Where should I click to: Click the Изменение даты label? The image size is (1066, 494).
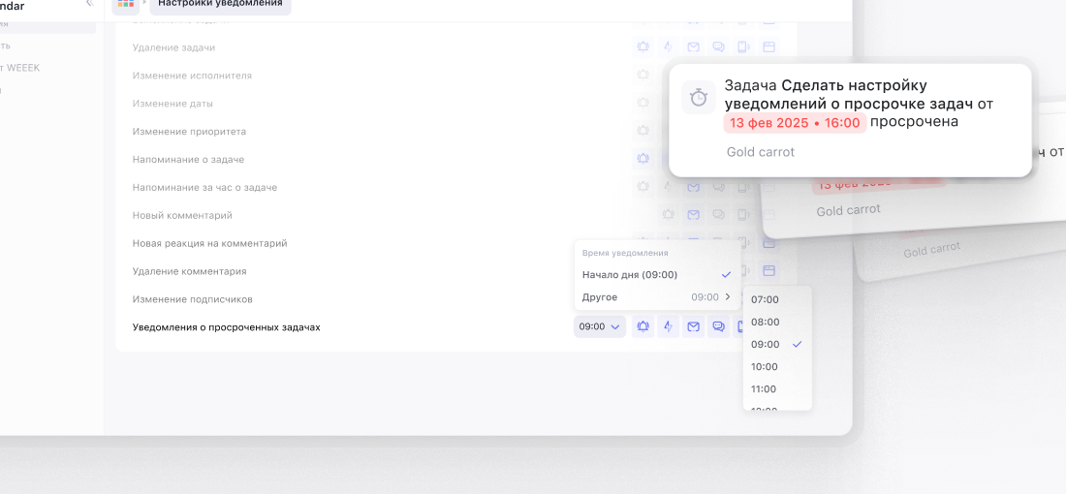point(172,104)
